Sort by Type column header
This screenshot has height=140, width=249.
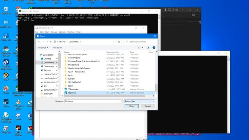132,52
